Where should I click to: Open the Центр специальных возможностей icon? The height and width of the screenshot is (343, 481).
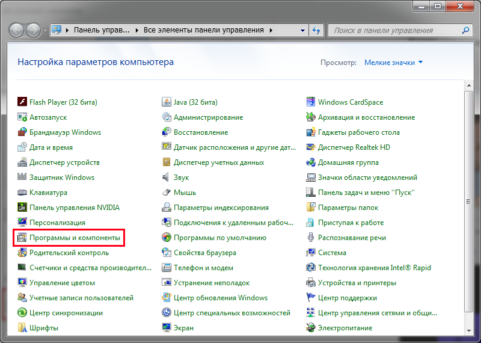tap(167, 312)
